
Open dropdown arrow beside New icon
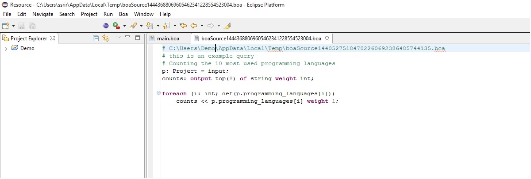click(13, 26)
